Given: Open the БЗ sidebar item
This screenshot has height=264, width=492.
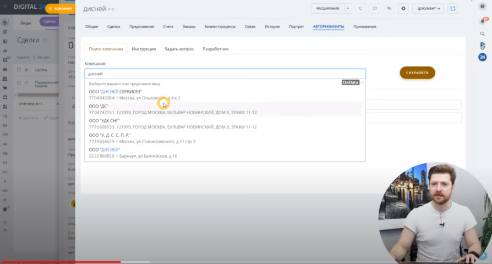Looking at the screenshot, I should (5, 126).
